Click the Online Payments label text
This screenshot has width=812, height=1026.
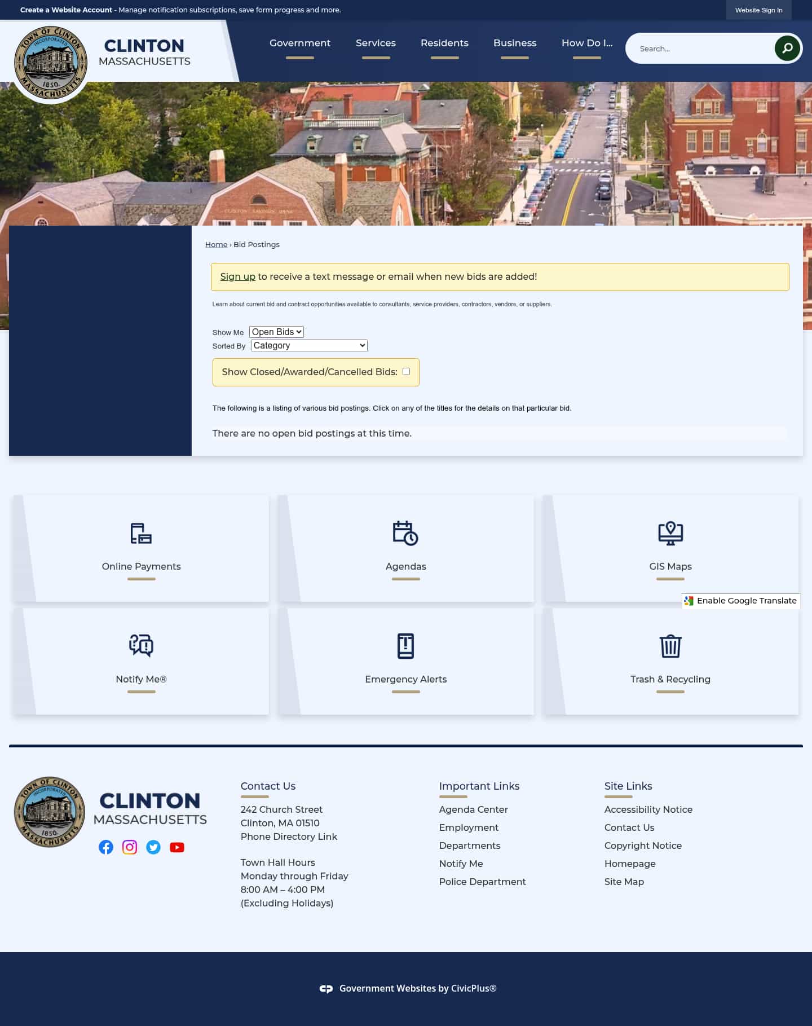(141, 566)
